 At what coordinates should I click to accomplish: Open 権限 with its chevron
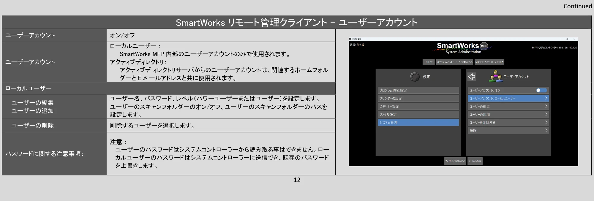[x=546, y=130]
